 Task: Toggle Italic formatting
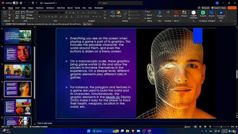point(43,17)
